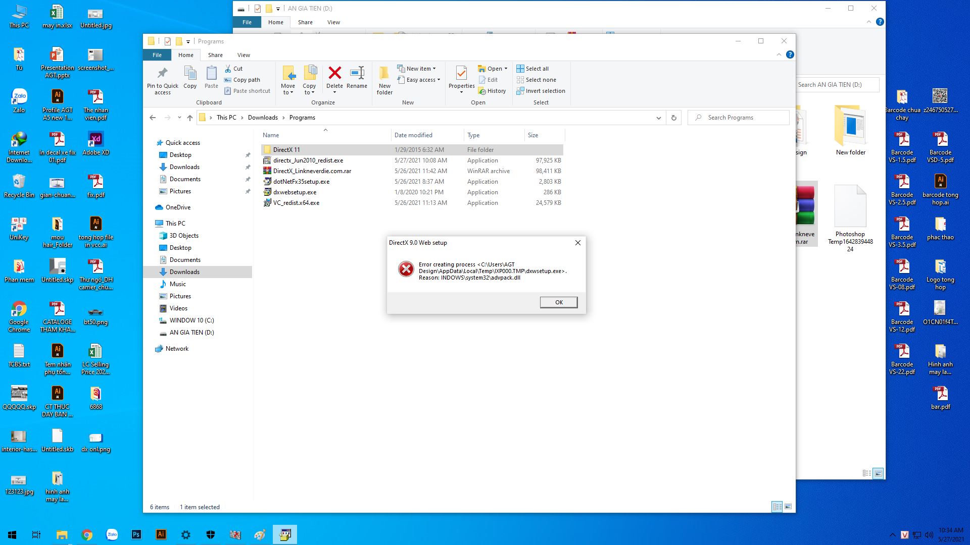Click the close button on DirectX 9.0 Web setup

click(x=577, y=242)
